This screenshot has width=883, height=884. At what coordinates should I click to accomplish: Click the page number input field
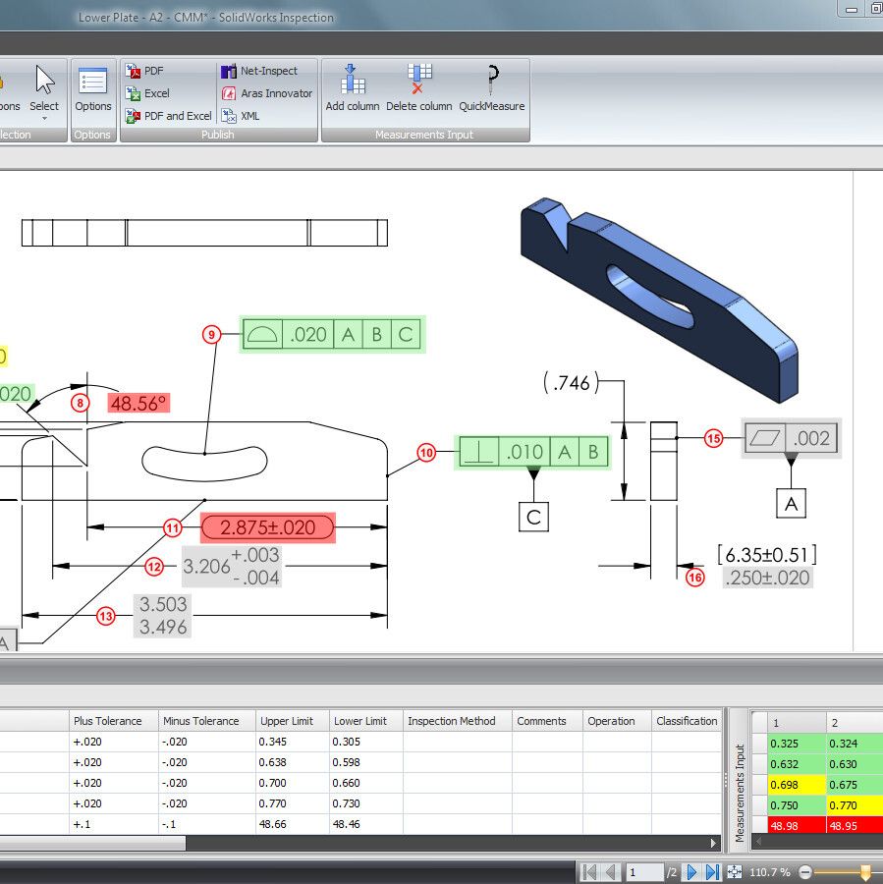pos(644,872)
